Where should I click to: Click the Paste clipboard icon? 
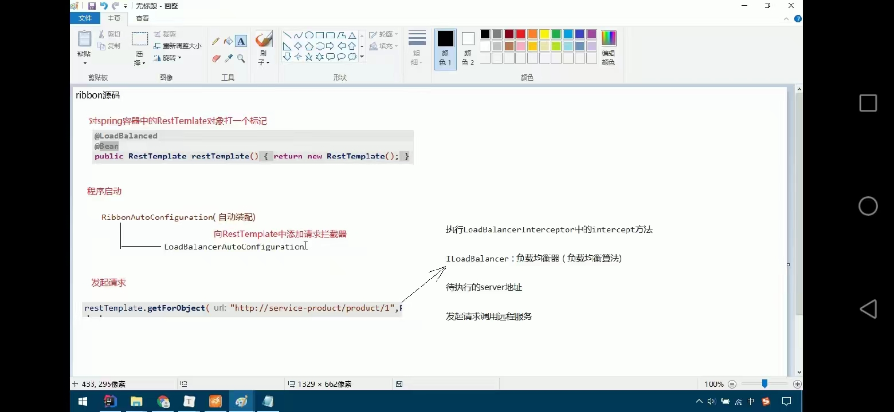(x=84, y=38)
